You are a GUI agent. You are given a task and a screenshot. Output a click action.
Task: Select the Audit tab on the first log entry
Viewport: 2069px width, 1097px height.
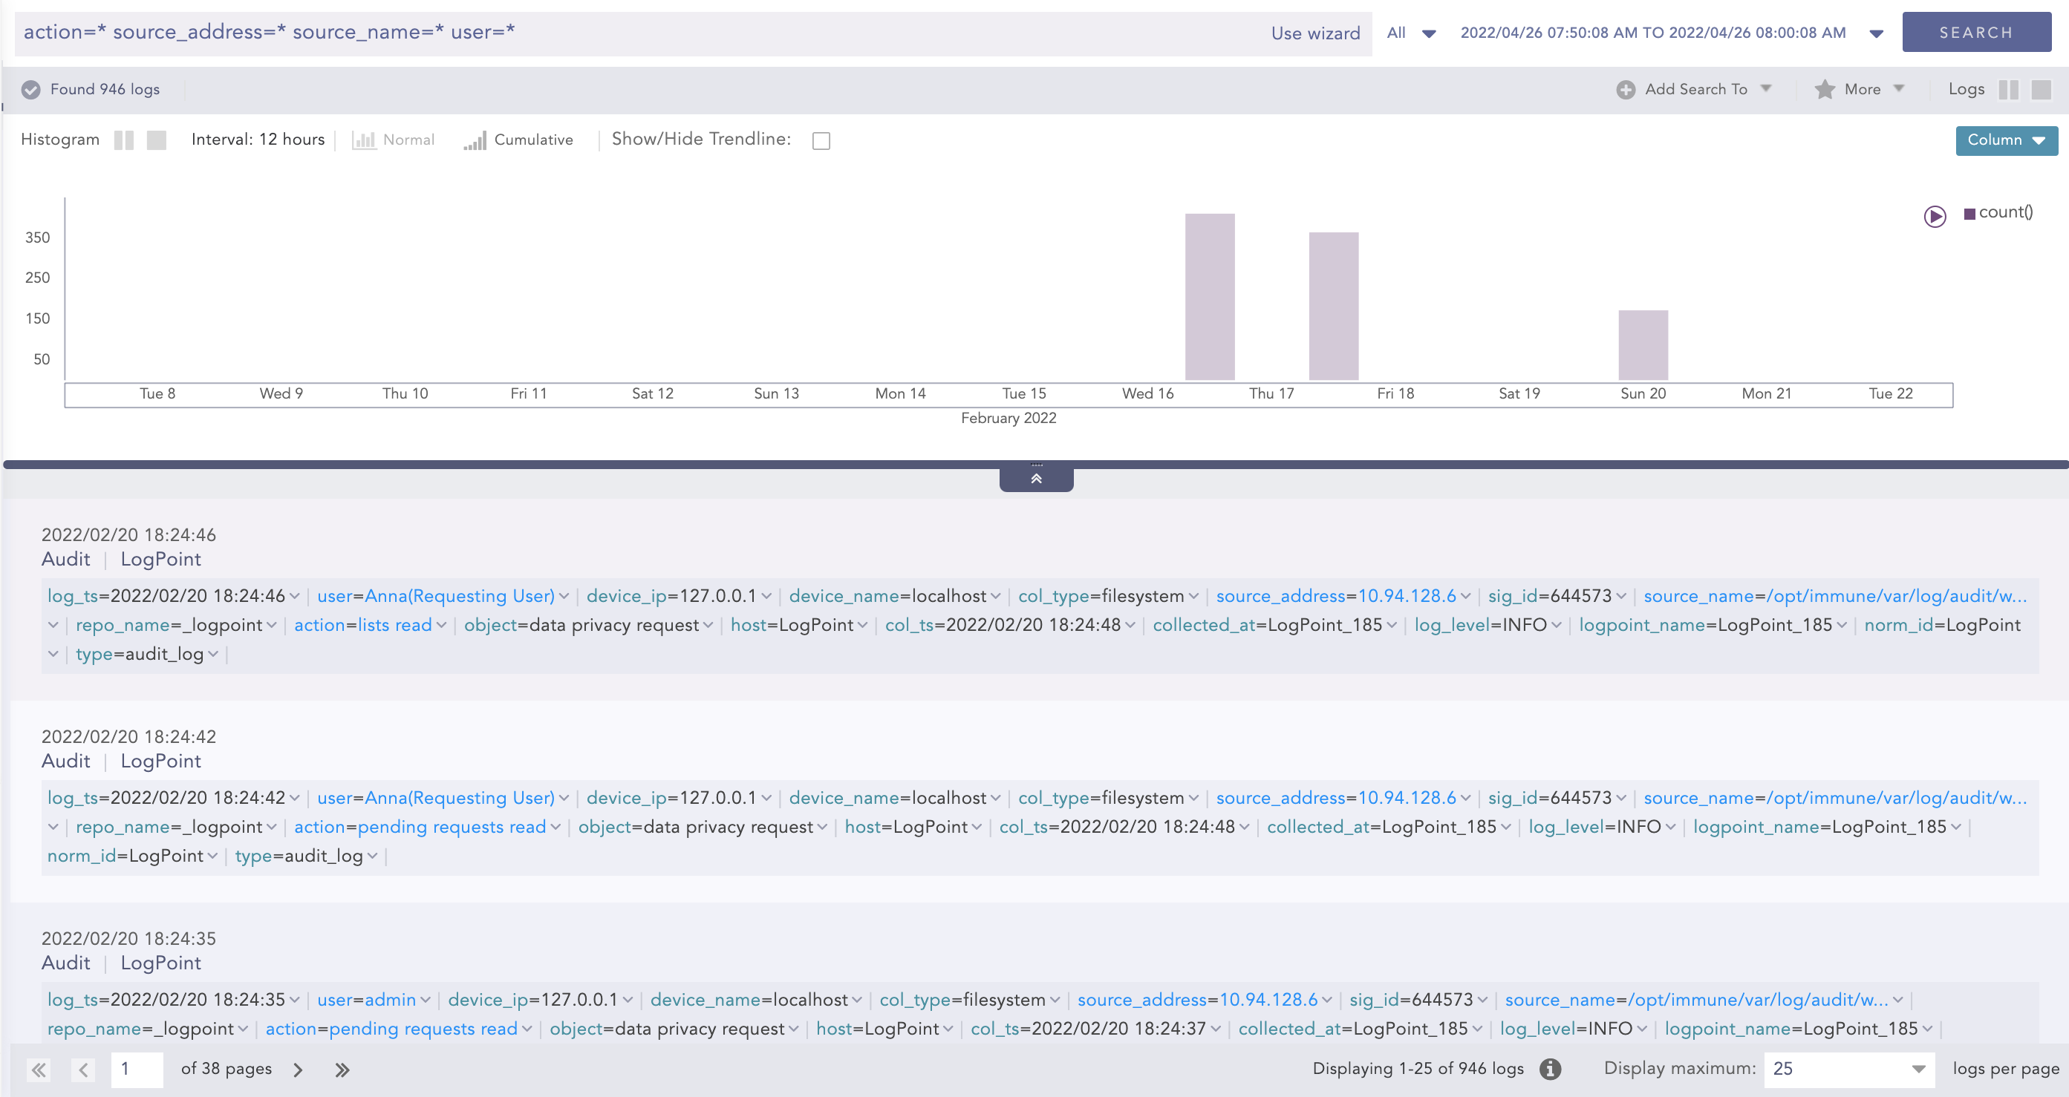[x=65, y=560]
